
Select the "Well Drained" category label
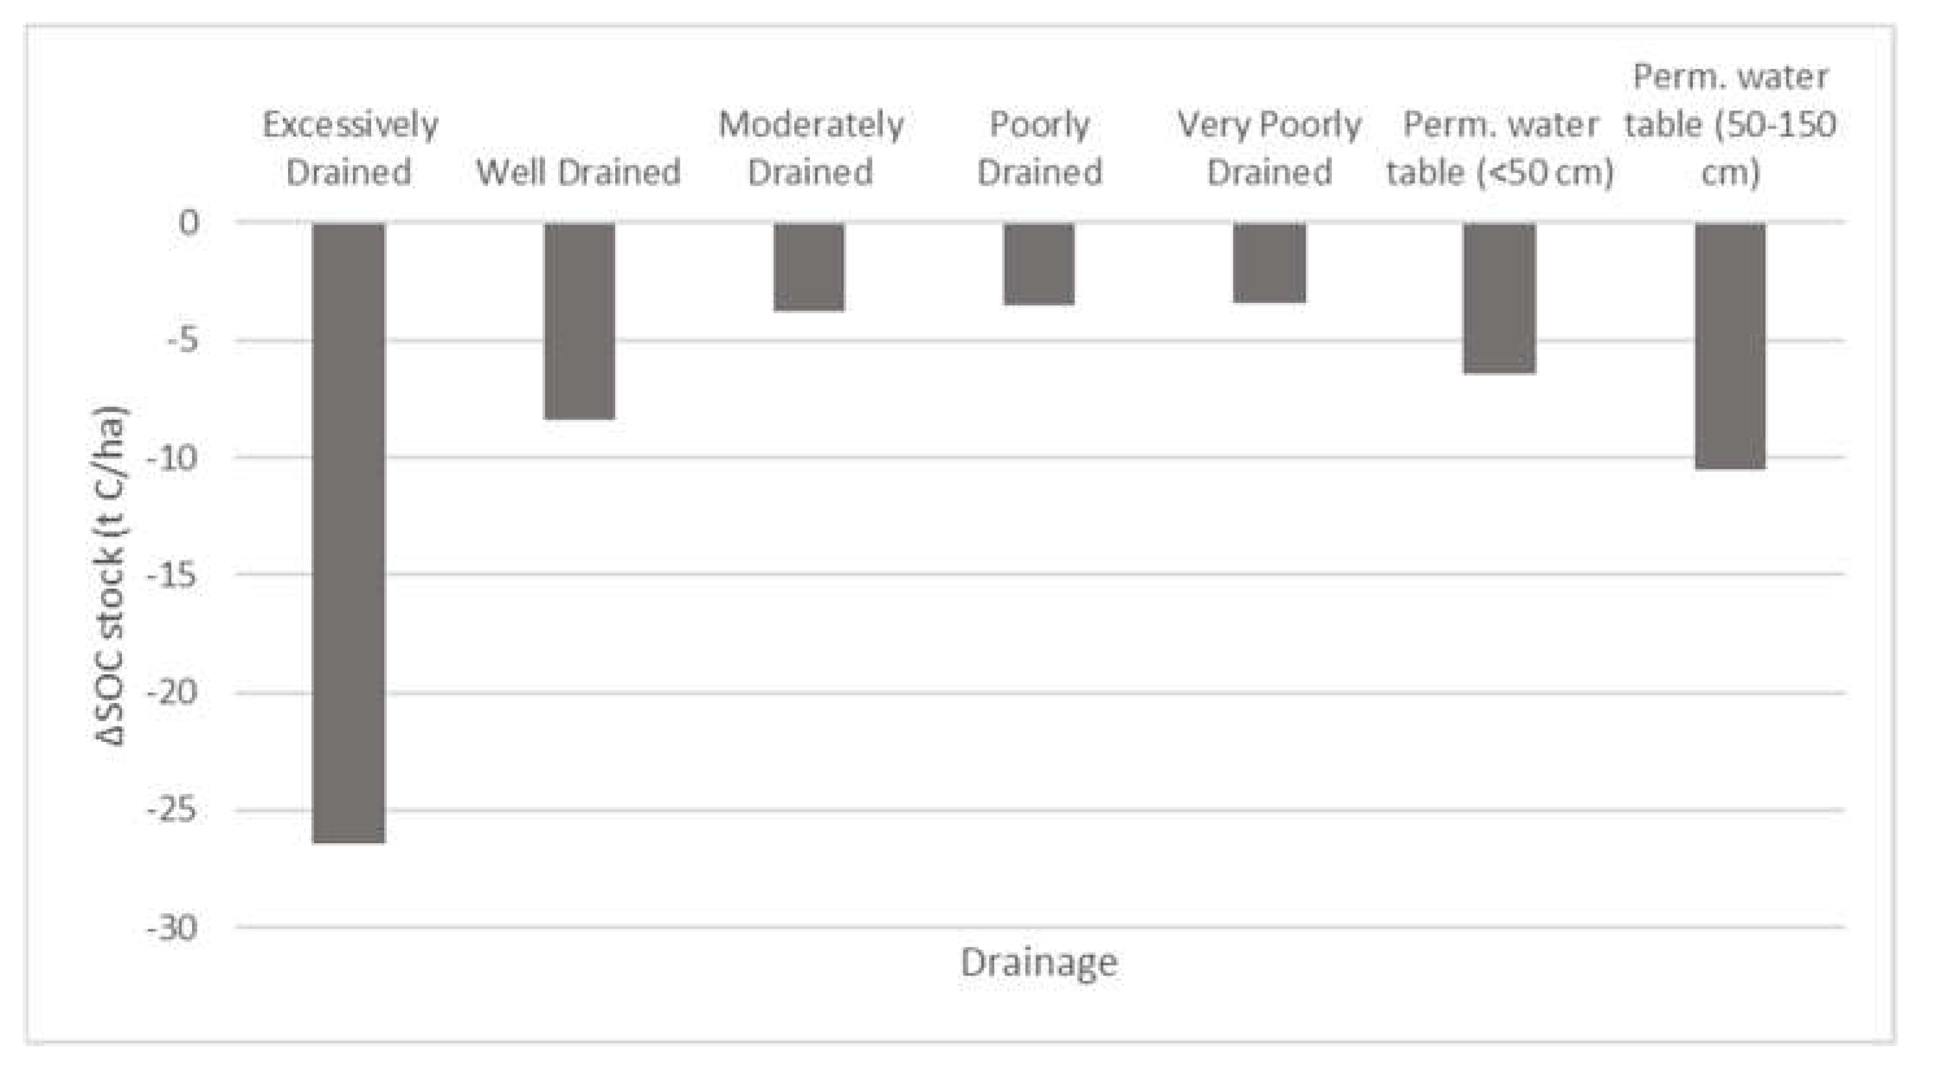click(x=579, y=173)
